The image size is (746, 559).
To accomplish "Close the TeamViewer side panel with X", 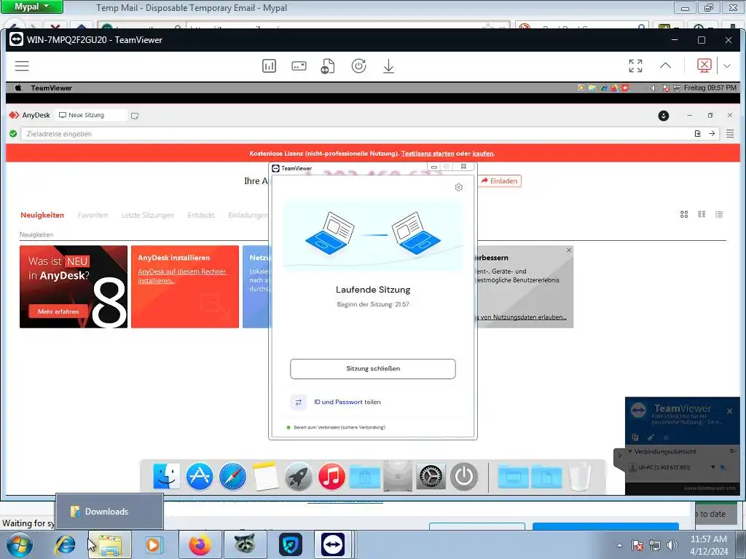I will tap(729, 411).
